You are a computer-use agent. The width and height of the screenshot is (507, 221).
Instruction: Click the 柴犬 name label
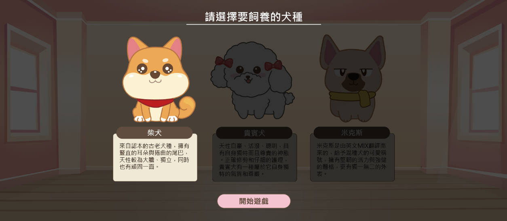pos(154,133)
